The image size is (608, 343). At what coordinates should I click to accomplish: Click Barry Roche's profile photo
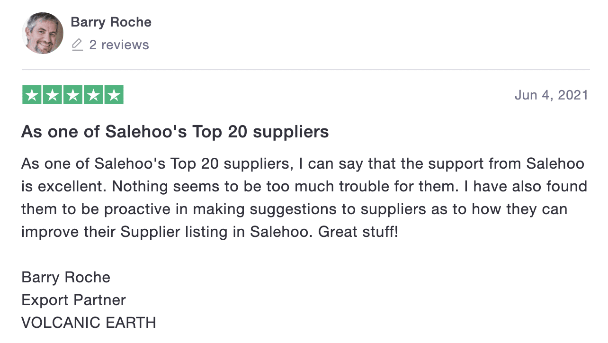(x=43, y=33)
